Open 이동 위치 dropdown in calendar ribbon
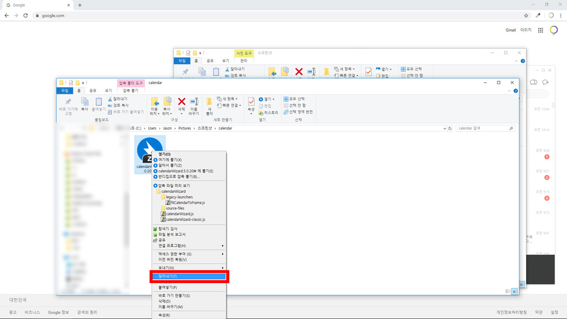567x319 pixels. click(x=154, y=106)
